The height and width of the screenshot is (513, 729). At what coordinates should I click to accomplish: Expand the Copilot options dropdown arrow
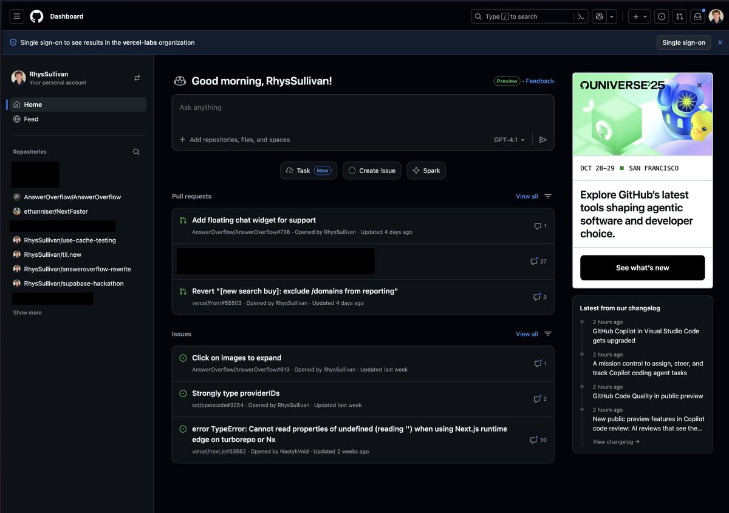pyautogui.click(x=611, y=16)
